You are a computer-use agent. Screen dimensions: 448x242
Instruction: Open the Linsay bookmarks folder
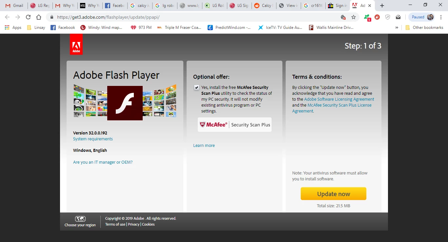[x=36, y=28]
